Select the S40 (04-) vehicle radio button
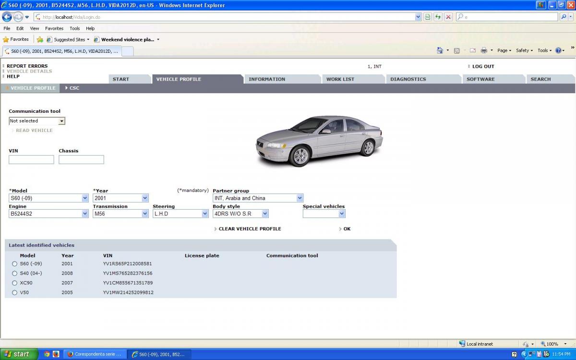 pyautogui.click(x=14, y=274)
